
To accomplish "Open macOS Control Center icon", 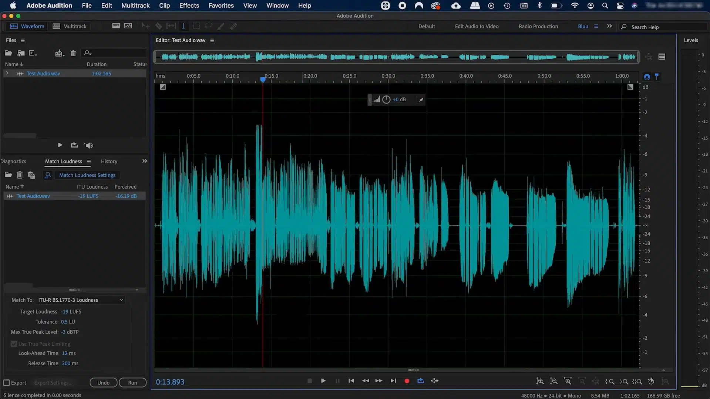I will coord(620,6).
